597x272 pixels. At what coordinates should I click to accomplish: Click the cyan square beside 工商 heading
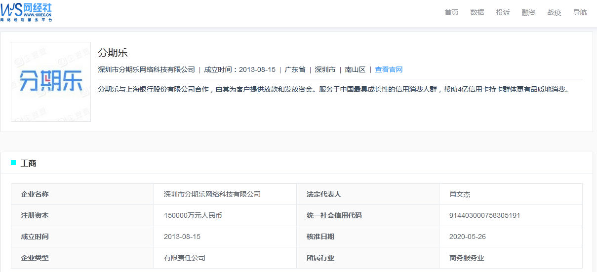point(13,163)
